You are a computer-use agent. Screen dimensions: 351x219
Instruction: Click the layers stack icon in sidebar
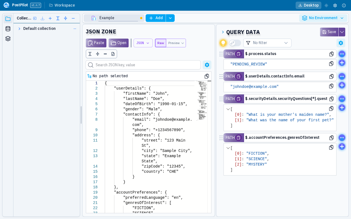pos(8,39)
